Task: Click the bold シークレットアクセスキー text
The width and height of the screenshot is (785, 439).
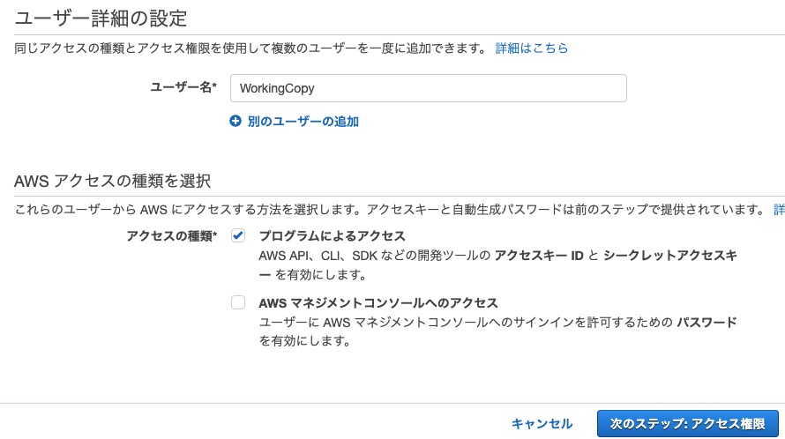Action: [669, 256]
